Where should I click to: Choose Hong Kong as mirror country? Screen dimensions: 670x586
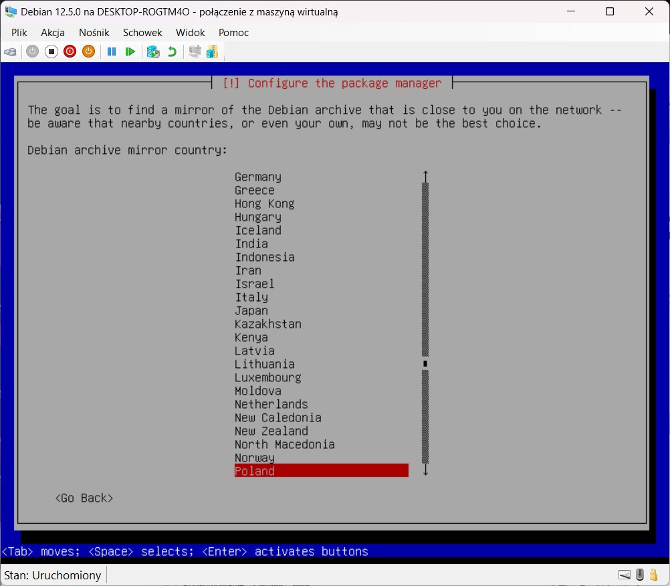(265, 203)
